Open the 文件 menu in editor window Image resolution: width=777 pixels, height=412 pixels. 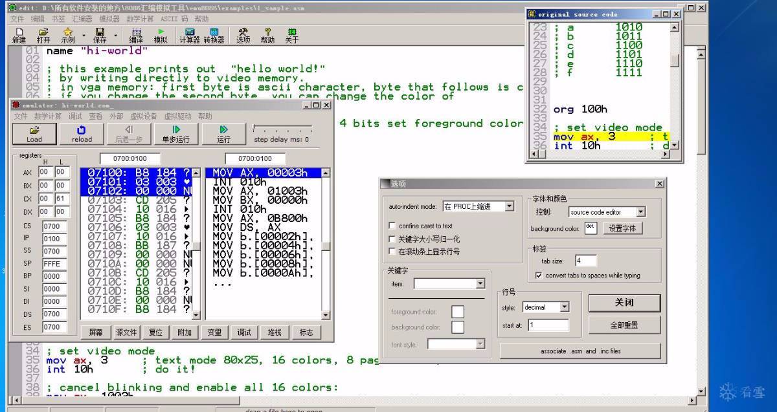[x=17, y=19]
